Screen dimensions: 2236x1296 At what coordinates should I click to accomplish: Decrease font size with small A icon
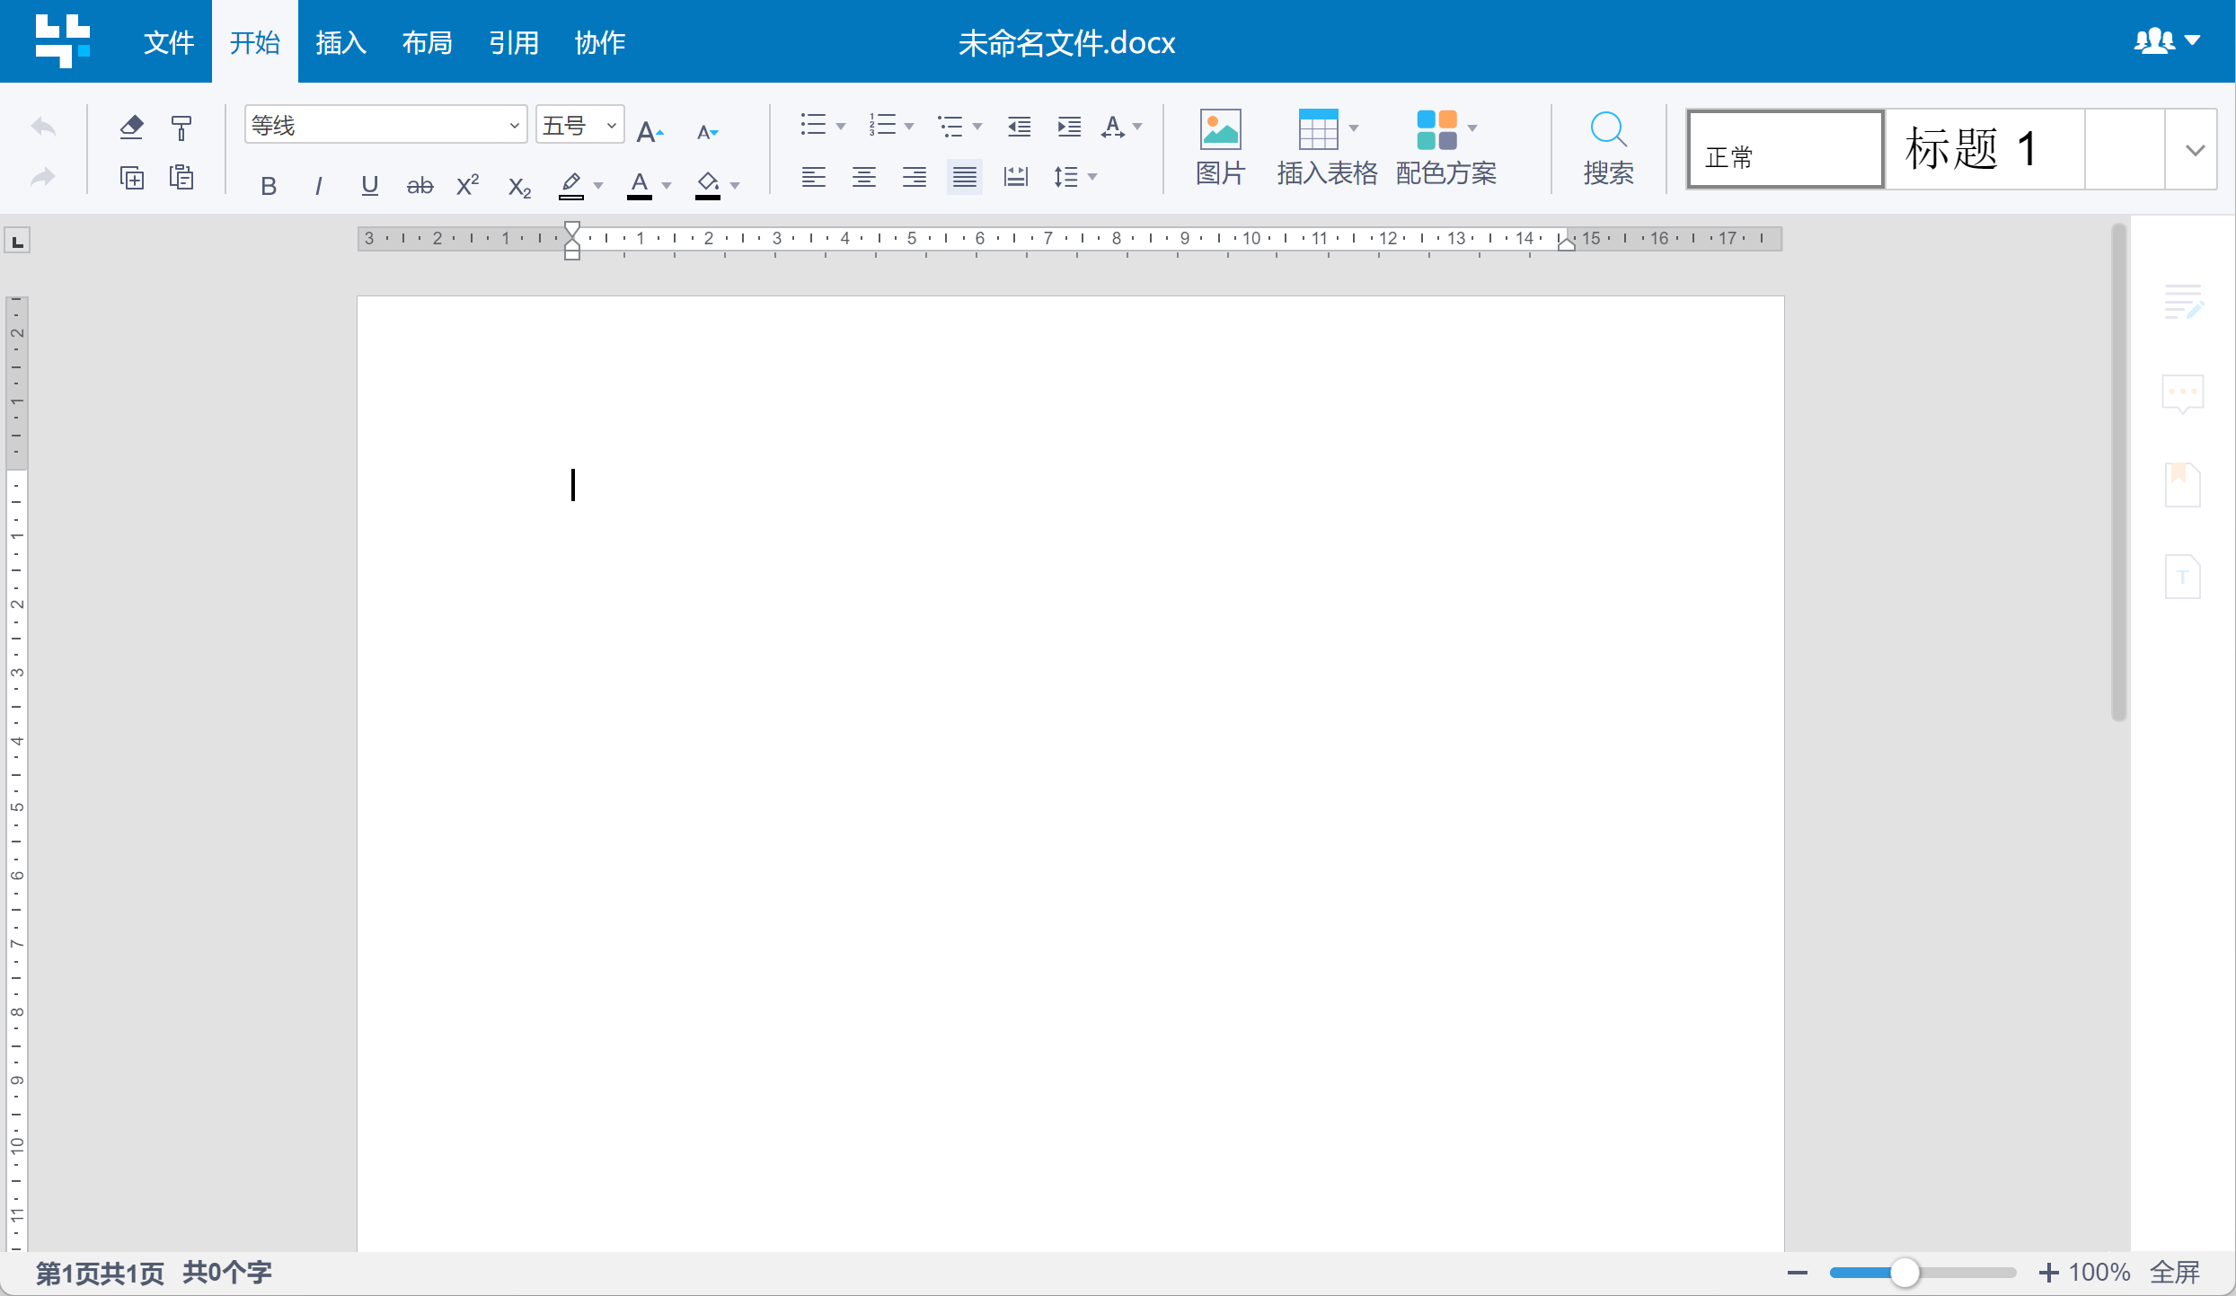(707, 132)
